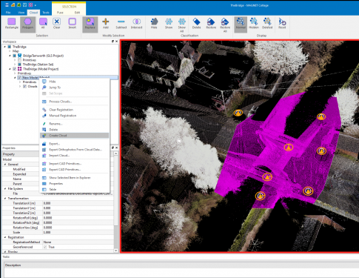Click the Scale value field

78,233
